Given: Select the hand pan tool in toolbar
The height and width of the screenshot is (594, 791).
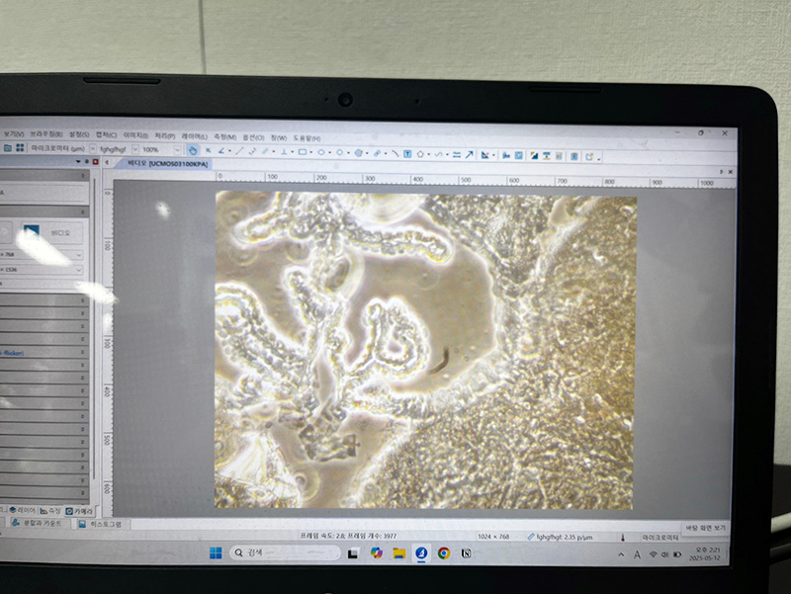Looking at the screenshot, I should tap(194, 150).
